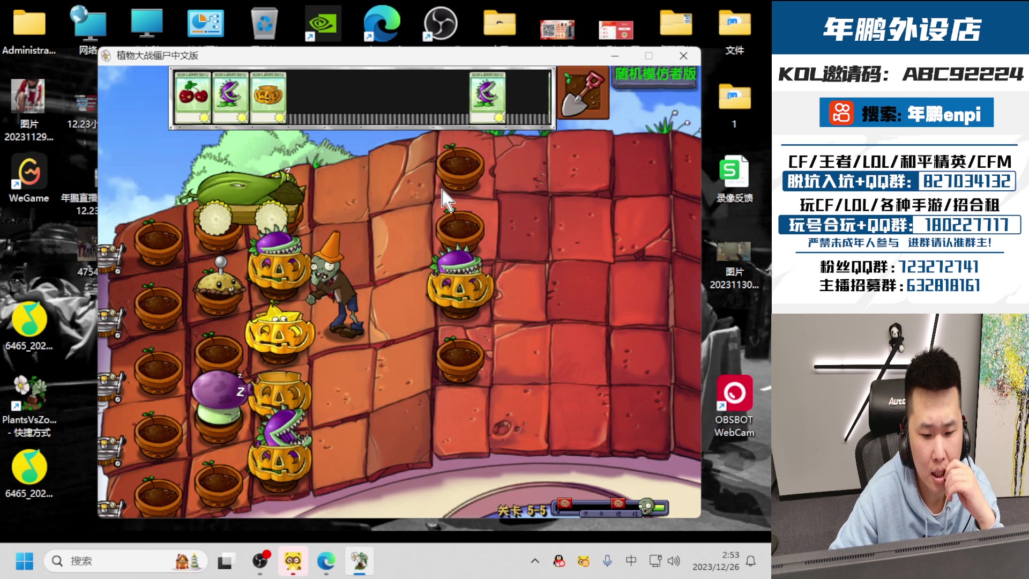Open the 图片 20231129 image file
Screen dimensions: 1029x579
(x=29, y=110)
